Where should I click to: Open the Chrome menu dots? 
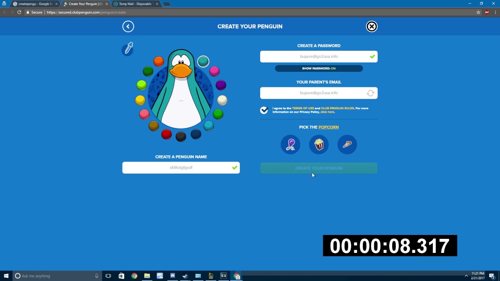tap(495, 12)
